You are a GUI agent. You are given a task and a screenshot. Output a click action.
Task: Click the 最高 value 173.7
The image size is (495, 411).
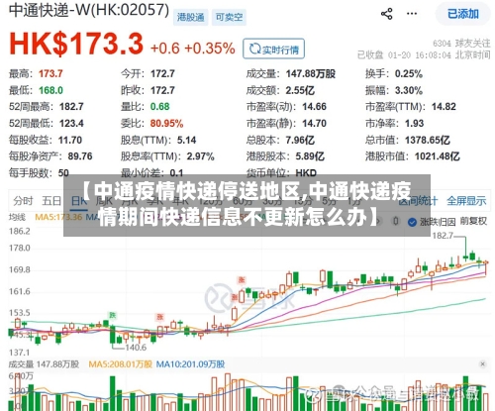tap(50, 73)
